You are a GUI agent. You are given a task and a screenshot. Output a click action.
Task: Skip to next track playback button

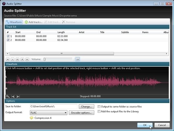tap(27, 59)
